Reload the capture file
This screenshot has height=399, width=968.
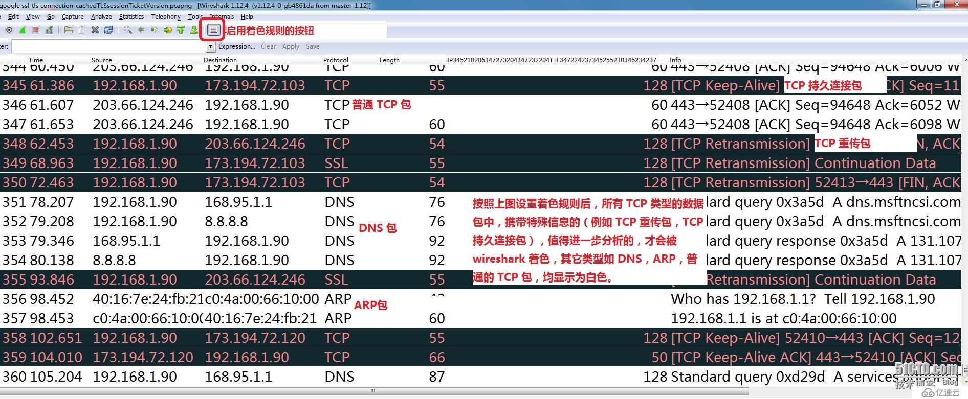(x=108, y=30)
